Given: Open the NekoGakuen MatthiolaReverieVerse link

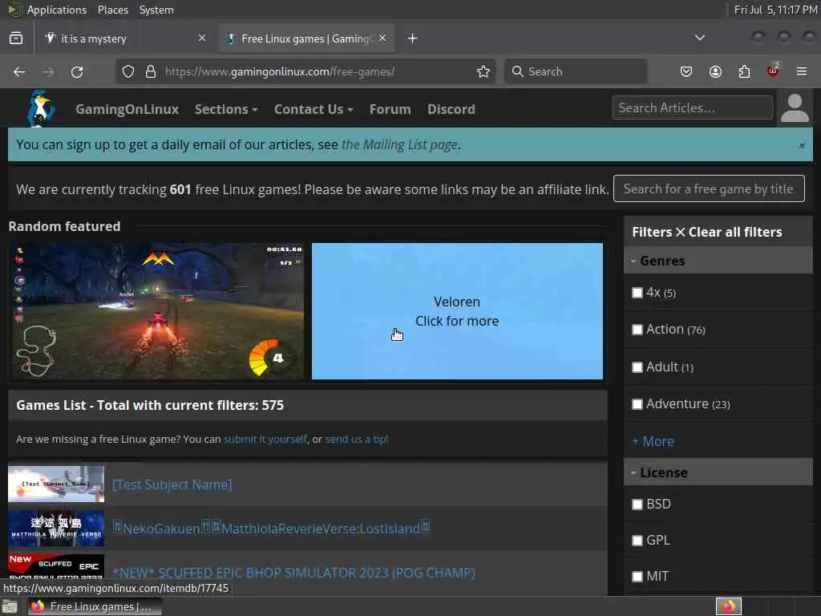Looking at the screenshot, I should pos(271,528).
